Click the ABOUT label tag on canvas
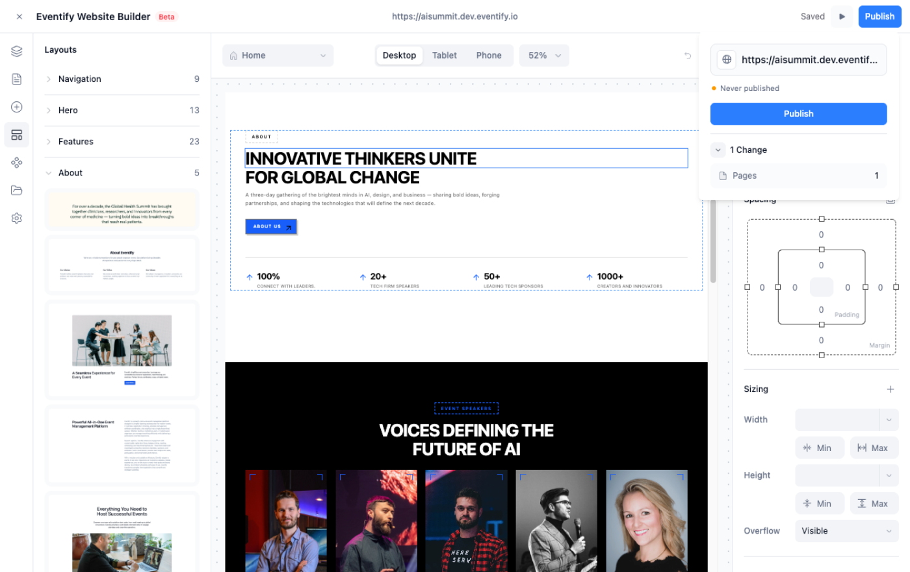The image size is (910, 572). (x=261, y=137)
